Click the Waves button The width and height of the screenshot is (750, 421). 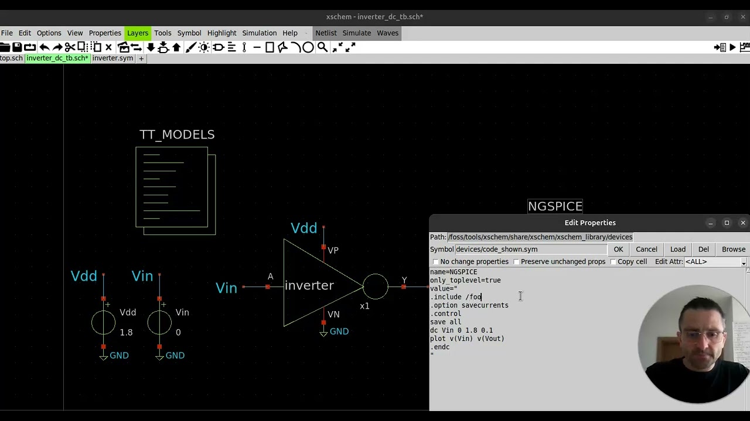(x=387, y=33)
